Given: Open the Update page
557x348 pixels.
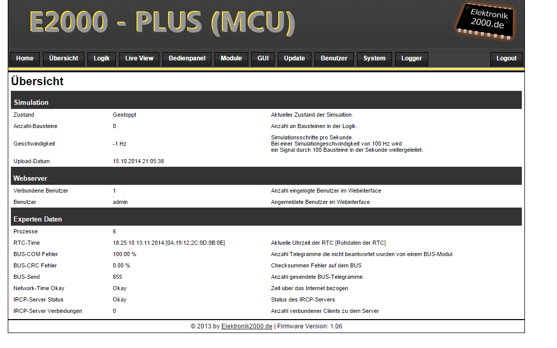Looking at the screenshot, I should pyautogui.click(x=294, y=59).
